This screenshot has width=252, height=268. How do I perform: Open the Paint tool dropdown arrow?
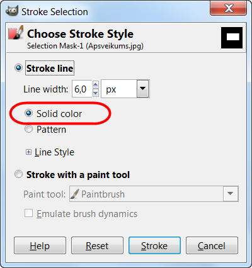(231, 194)
